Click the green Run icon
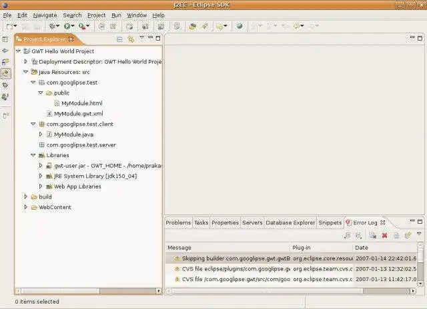 point(67,26)
